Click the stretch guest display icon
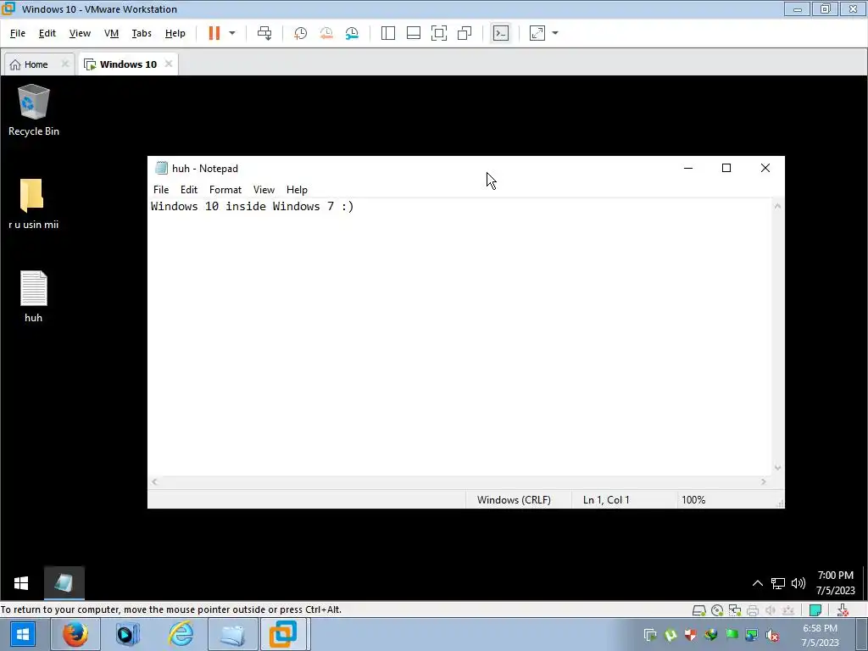 (x=537, y=33)
